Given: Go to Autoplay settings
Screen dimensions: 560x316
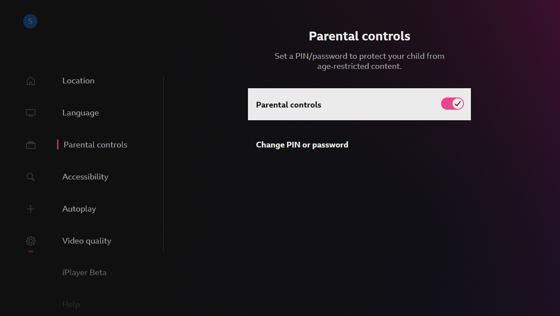Looking at the screenshot, I should 79,208.
